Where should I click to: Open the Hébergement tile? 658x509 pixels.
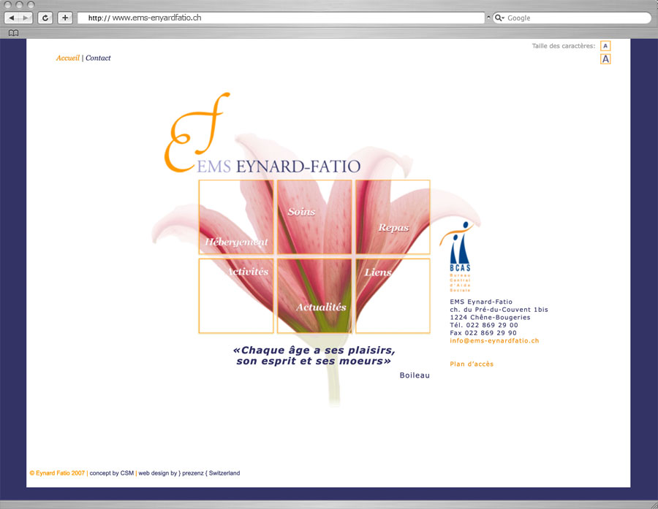[236, 218]
